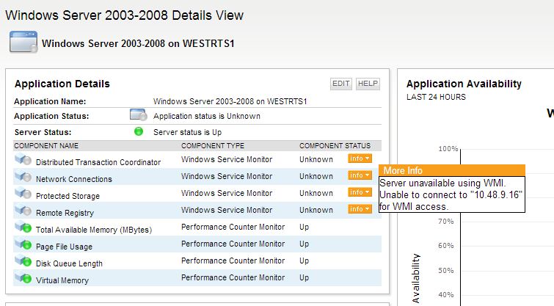Click the Page File Usage status icon
Image resolution: width=554 pixels, height=306 pixels.
click(x=23, y=244)
